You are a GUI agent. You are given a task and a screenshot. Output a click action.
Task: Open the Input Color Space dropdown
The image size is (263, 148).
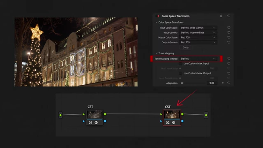point(198,28)
